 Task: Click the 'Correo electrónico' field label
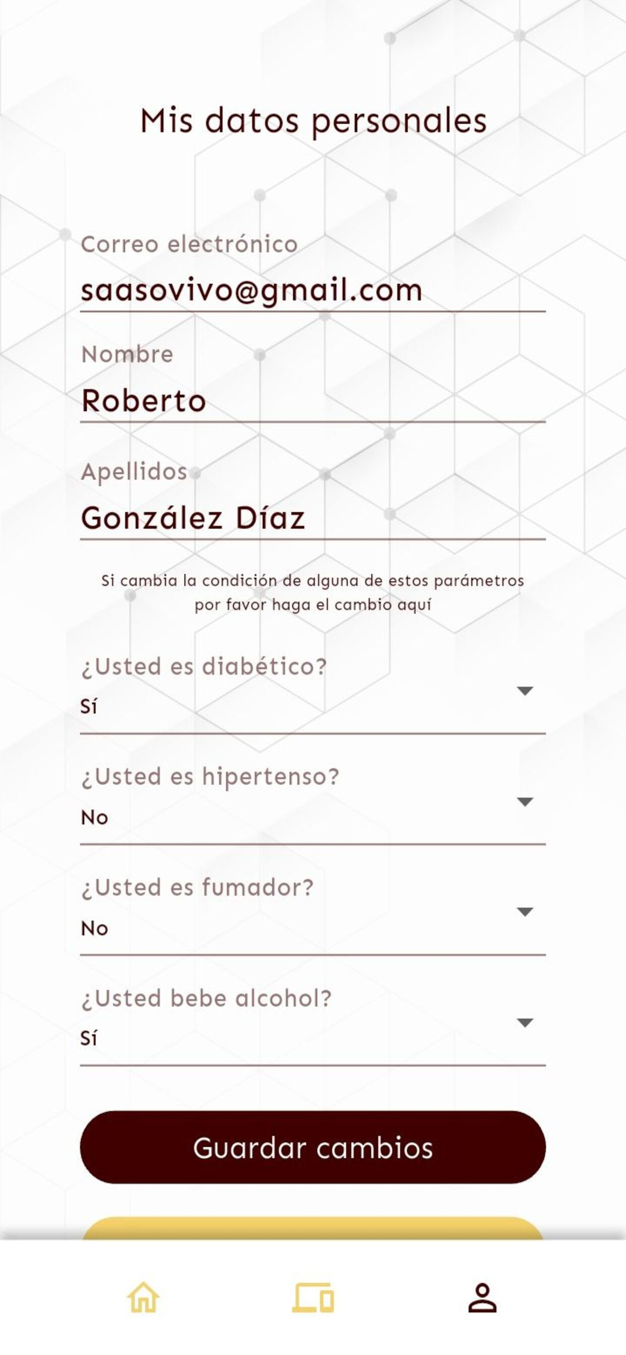tap(190, 244)
